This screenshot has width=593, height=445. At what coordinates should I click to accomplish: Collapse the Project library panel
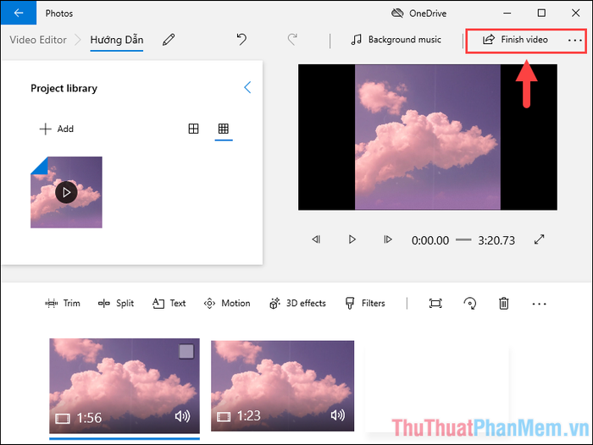point(247,88)
